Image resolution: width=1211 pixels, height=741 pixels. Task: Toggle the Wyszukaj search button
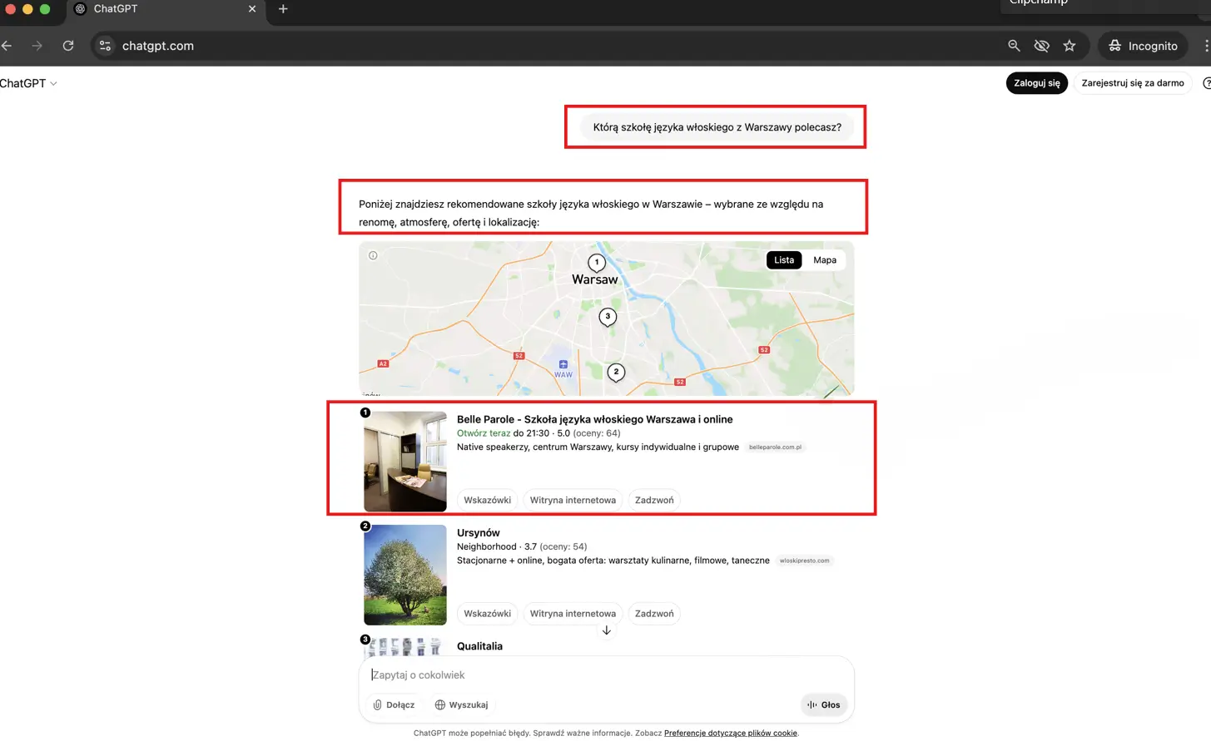click(x=462, y=704)
